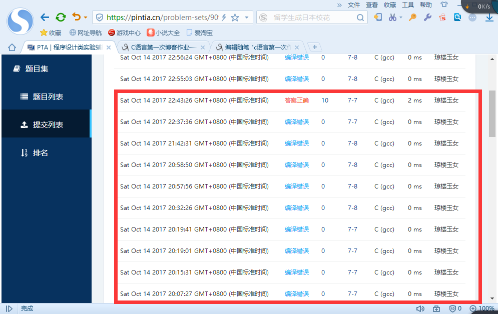Click the home icon left of tabs
The height and width of the screenshot is (314, 498).
[x=12, y=47]
